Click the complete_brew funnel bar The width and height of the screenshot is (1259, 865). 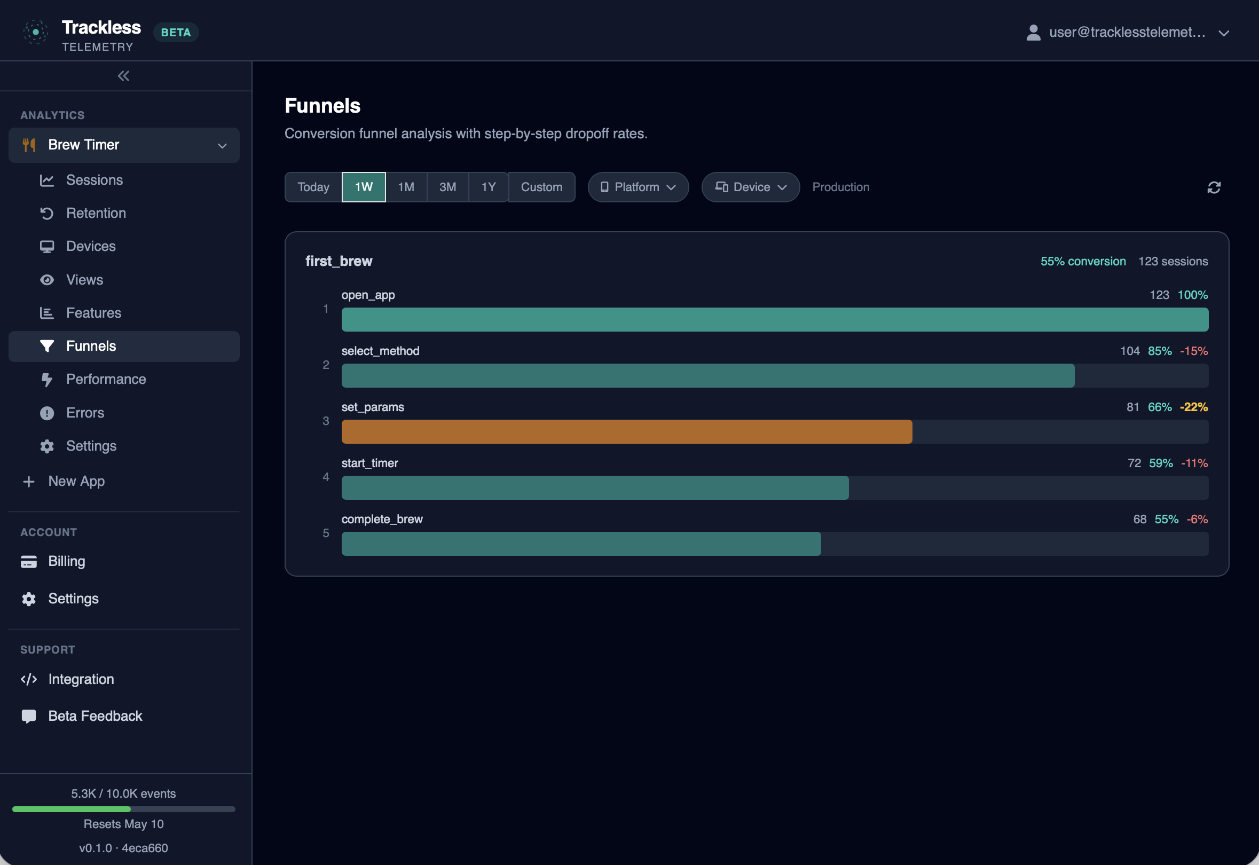tap(581, 544)
